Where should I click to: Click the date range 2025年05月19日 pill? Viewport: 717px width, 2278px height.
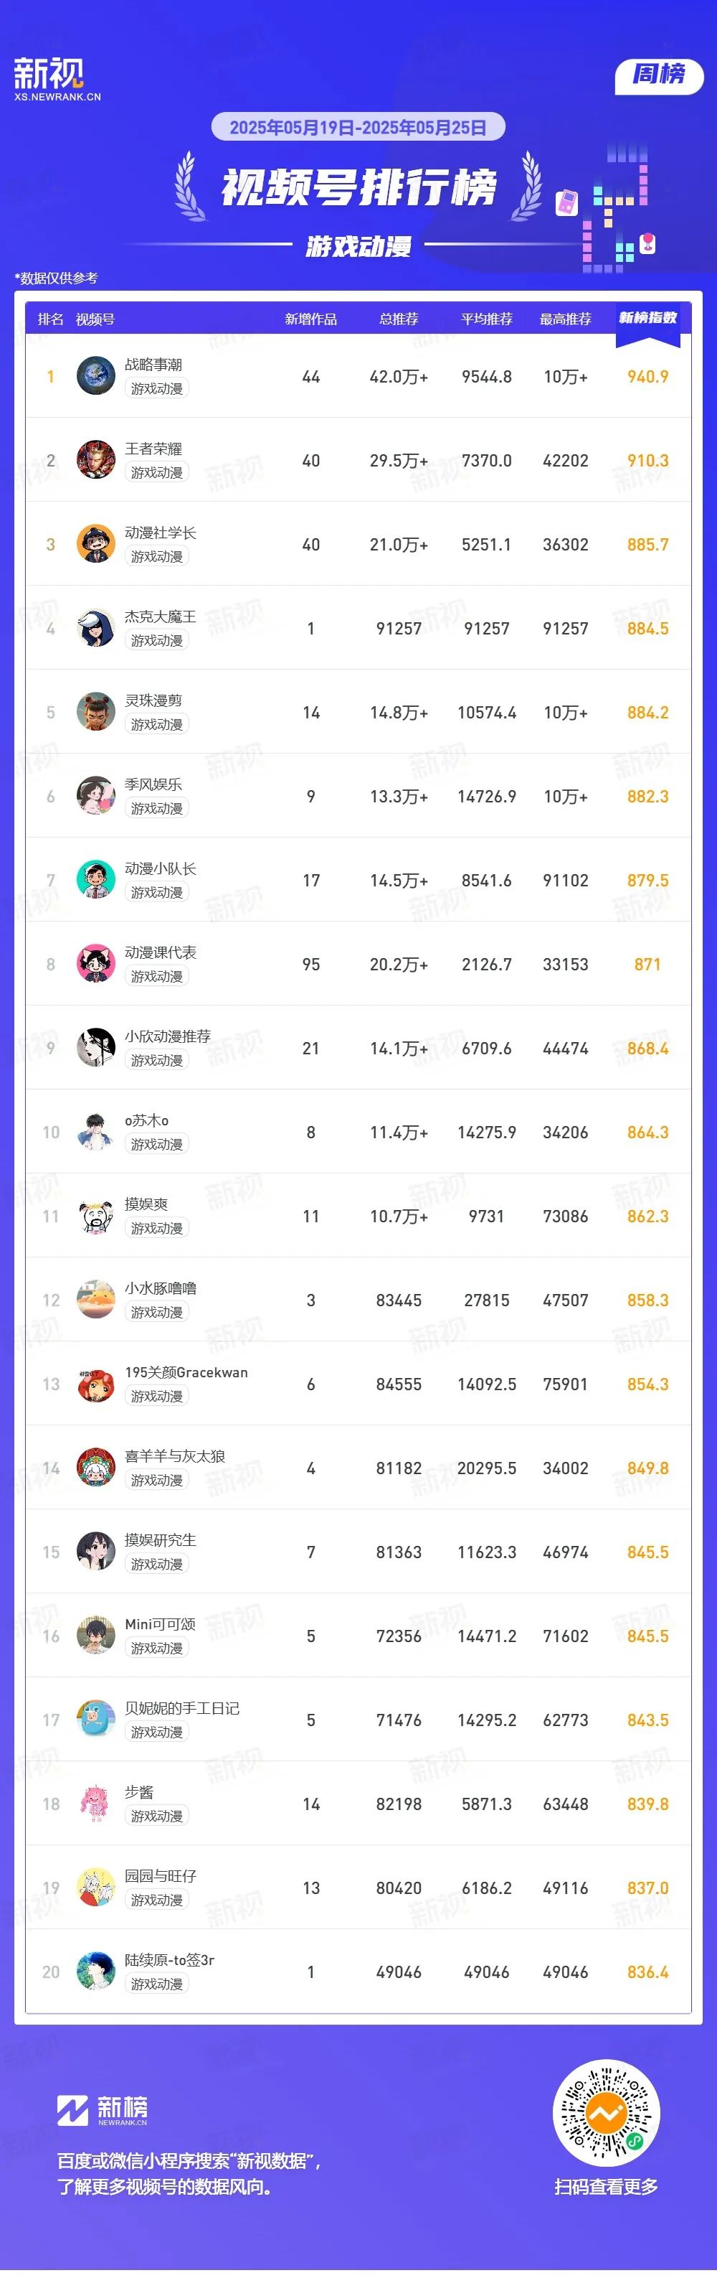click(x=358, y=127)
